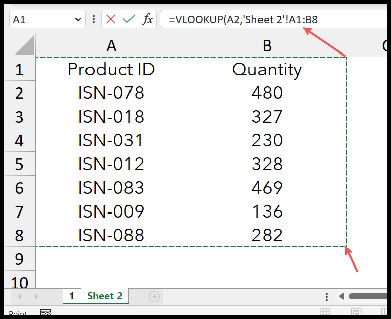391x319 pixels.
Task: Click the Product ID header cell
Action: (x=111, y=69)
